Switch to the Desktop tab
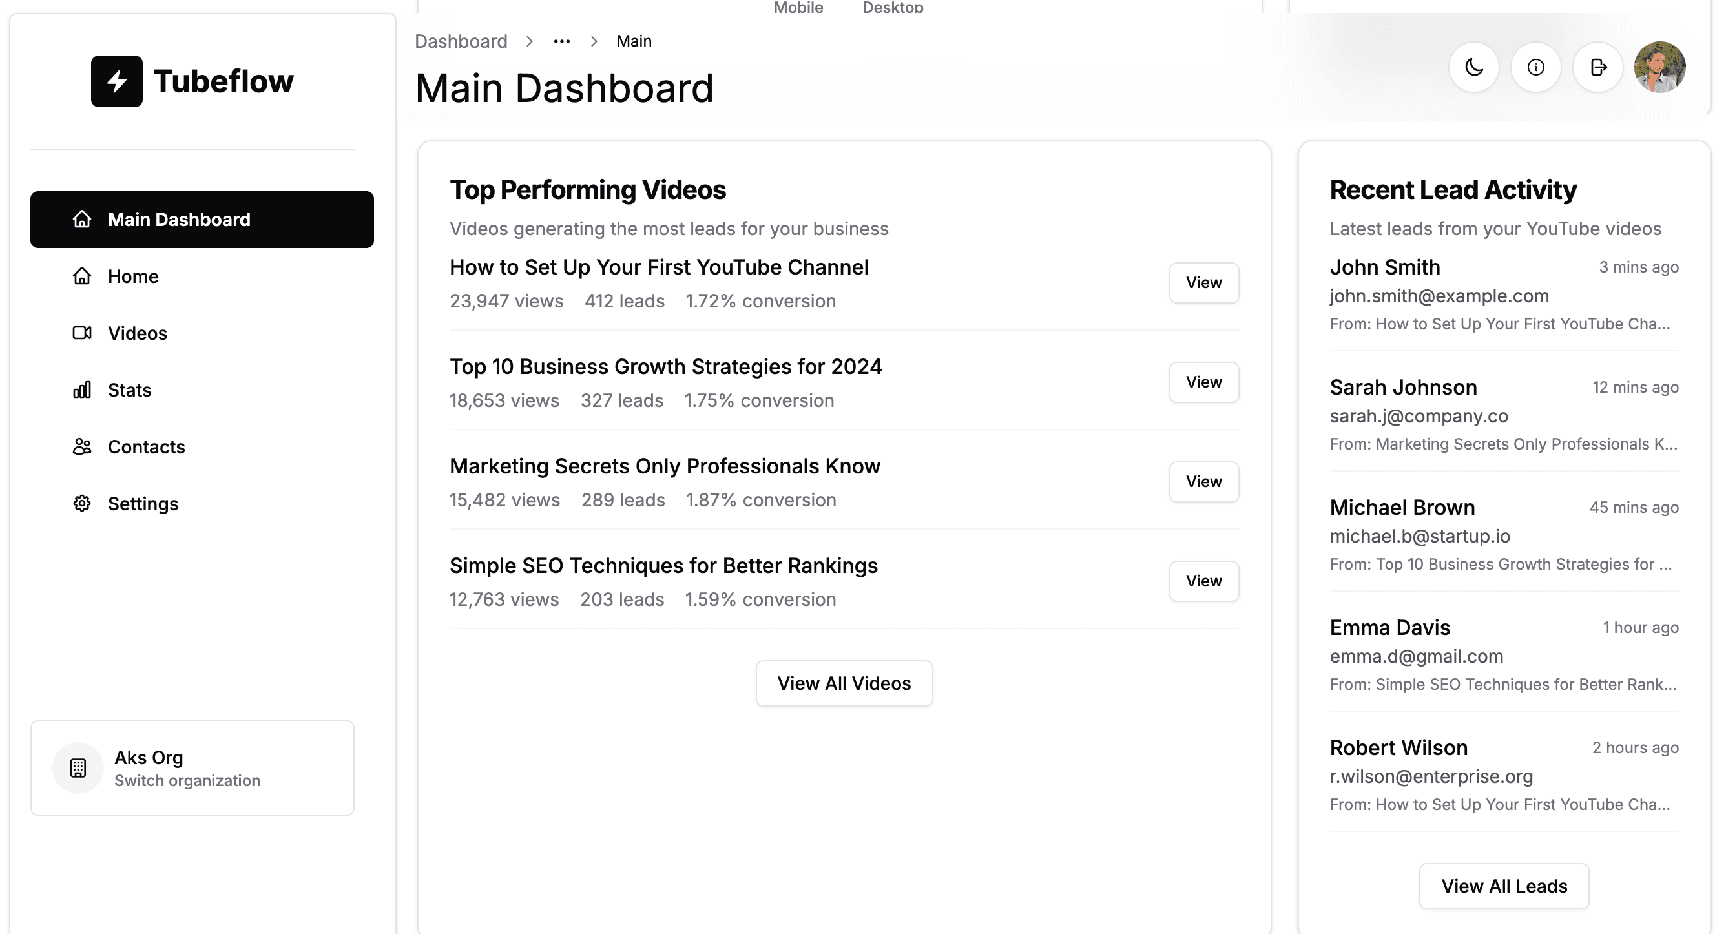 point(893,7)
